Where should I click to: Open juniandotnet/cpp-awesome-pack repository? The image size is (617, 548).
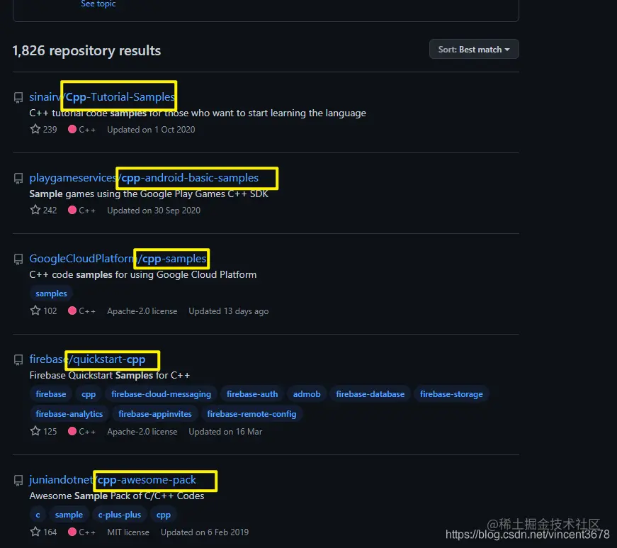click(113, 480)
